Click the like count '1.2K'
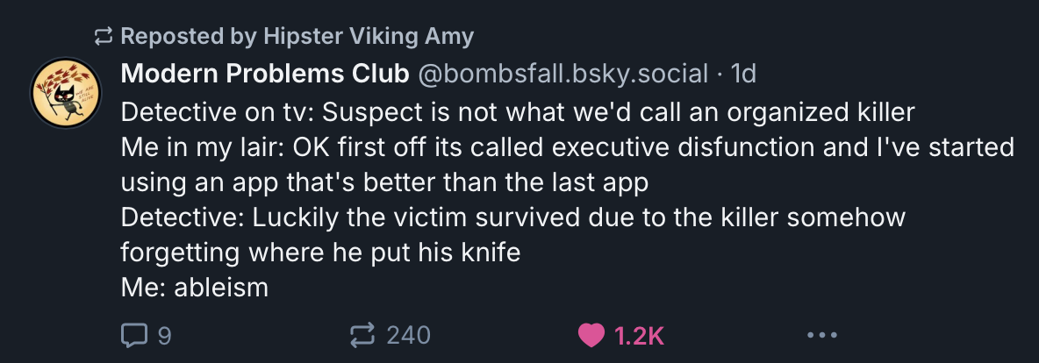 637,334
